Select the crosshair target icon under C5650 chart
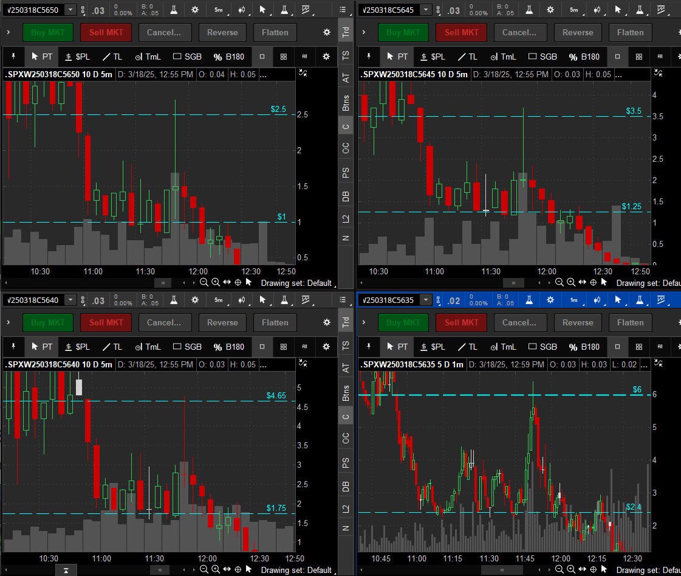This screenshot has width=681, height=576. click(238, 282)
